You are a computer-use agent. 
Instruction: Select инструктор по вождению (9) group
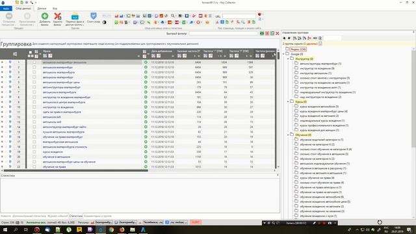(x=317, y=68)
